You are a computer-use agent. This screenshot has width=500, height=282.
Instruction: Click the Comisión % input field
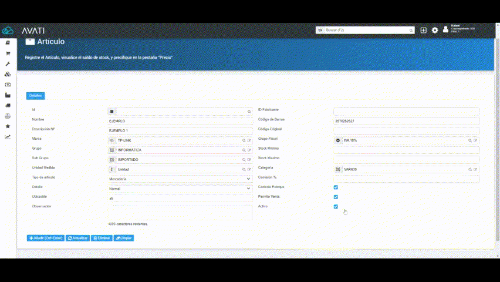(406, 179)
